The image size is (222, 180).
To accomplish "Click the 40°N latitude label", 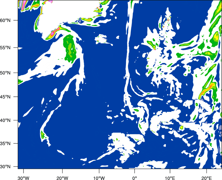I will [x=5, y=120].
